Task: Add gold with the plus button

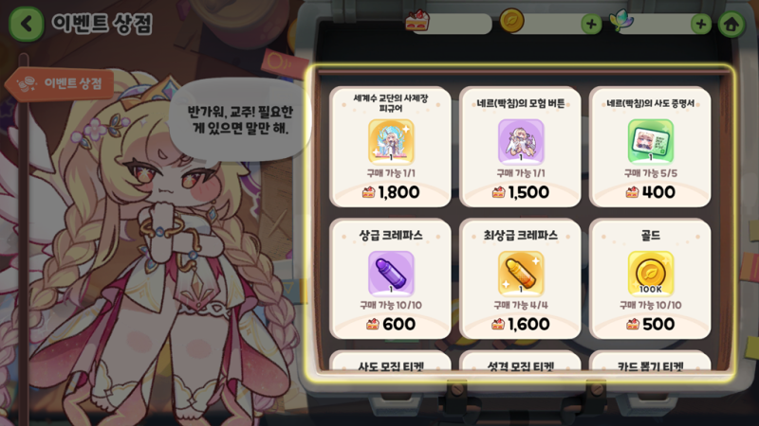Action: point(591,24)
